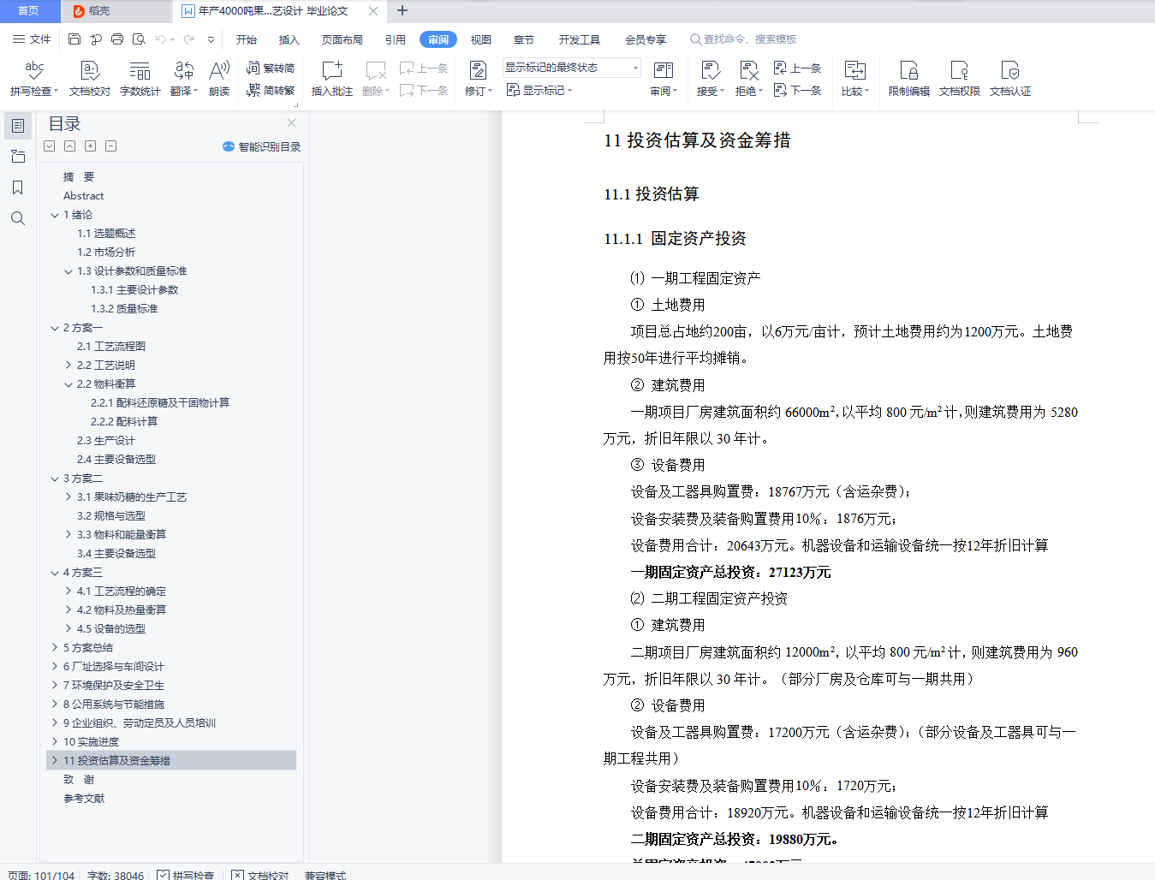Viewport: 1155px width, 880px height.
Task: Switch to the 插入 ribbon tab
Action: [289, 39]
